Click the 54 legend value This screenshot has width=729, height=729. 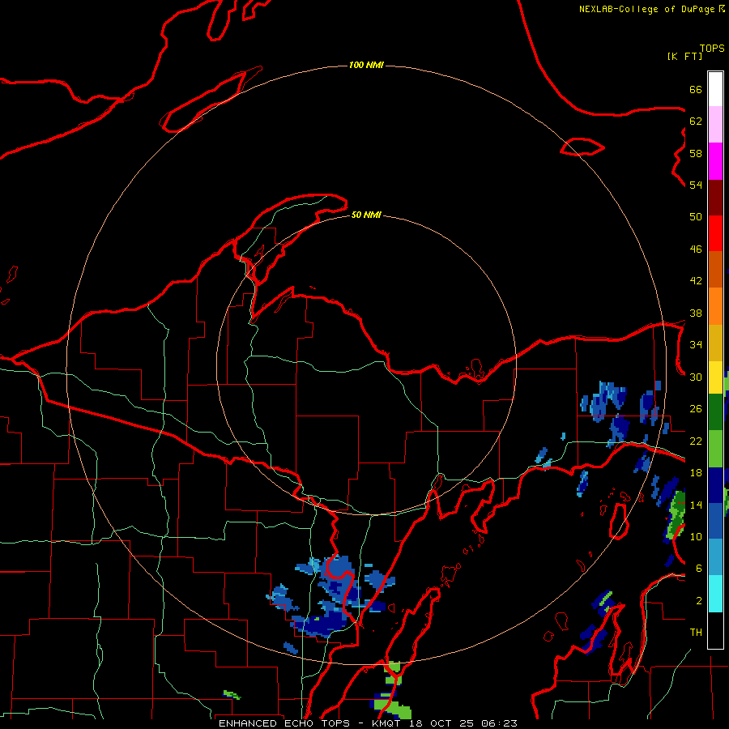[x=696, y=185]
